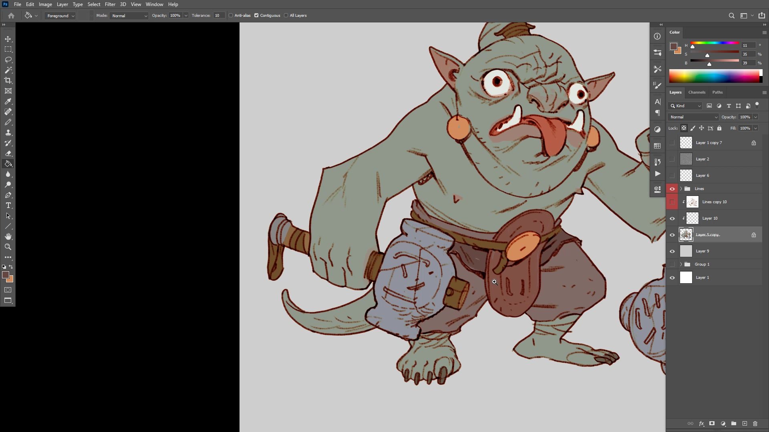Uncheck the Contiguous option
This screenshot has width=769, height=432.
pyautogui.click(x=256, y=16)
